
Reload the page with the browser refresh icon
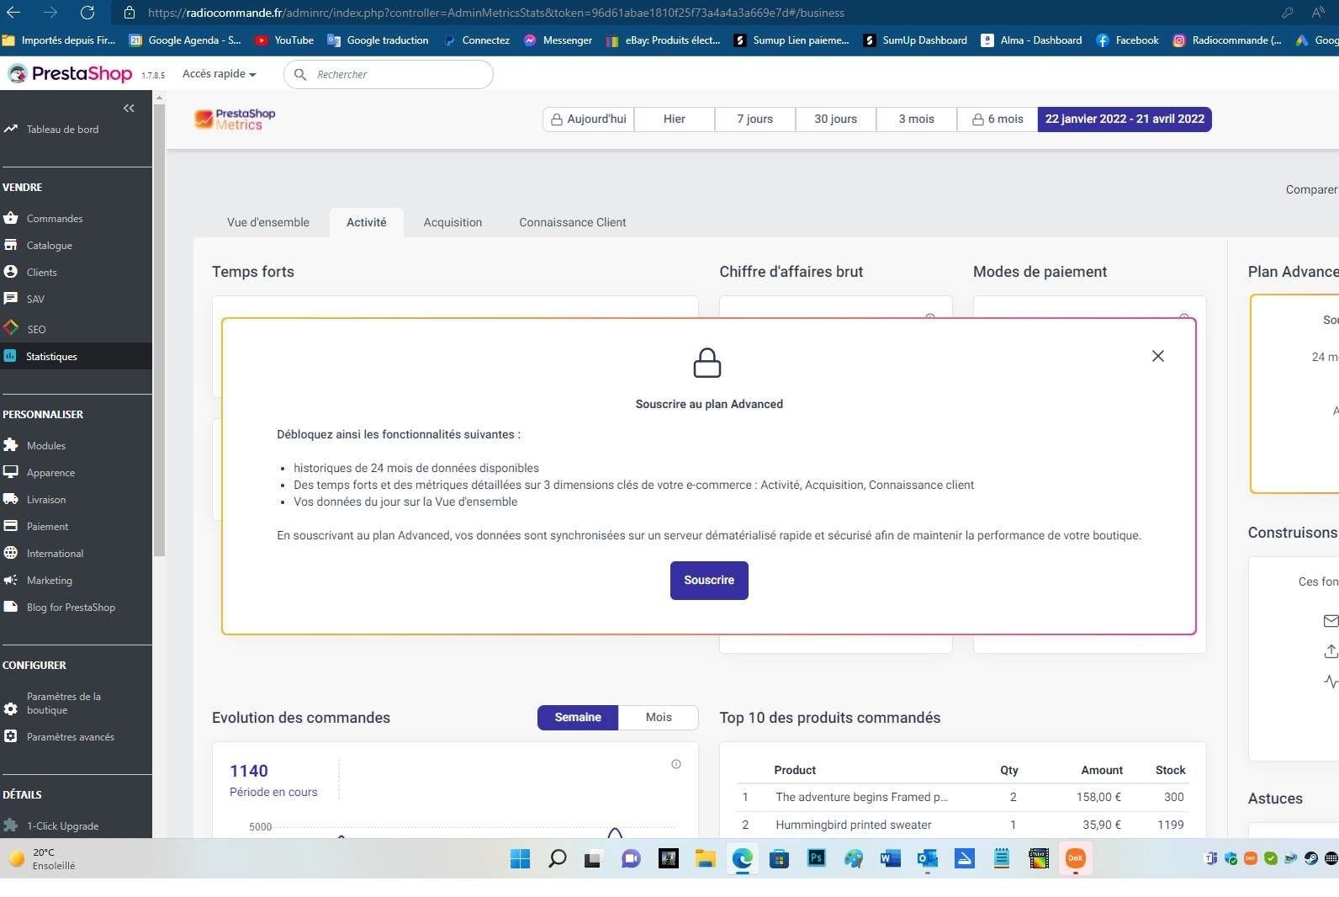point(87,13)
